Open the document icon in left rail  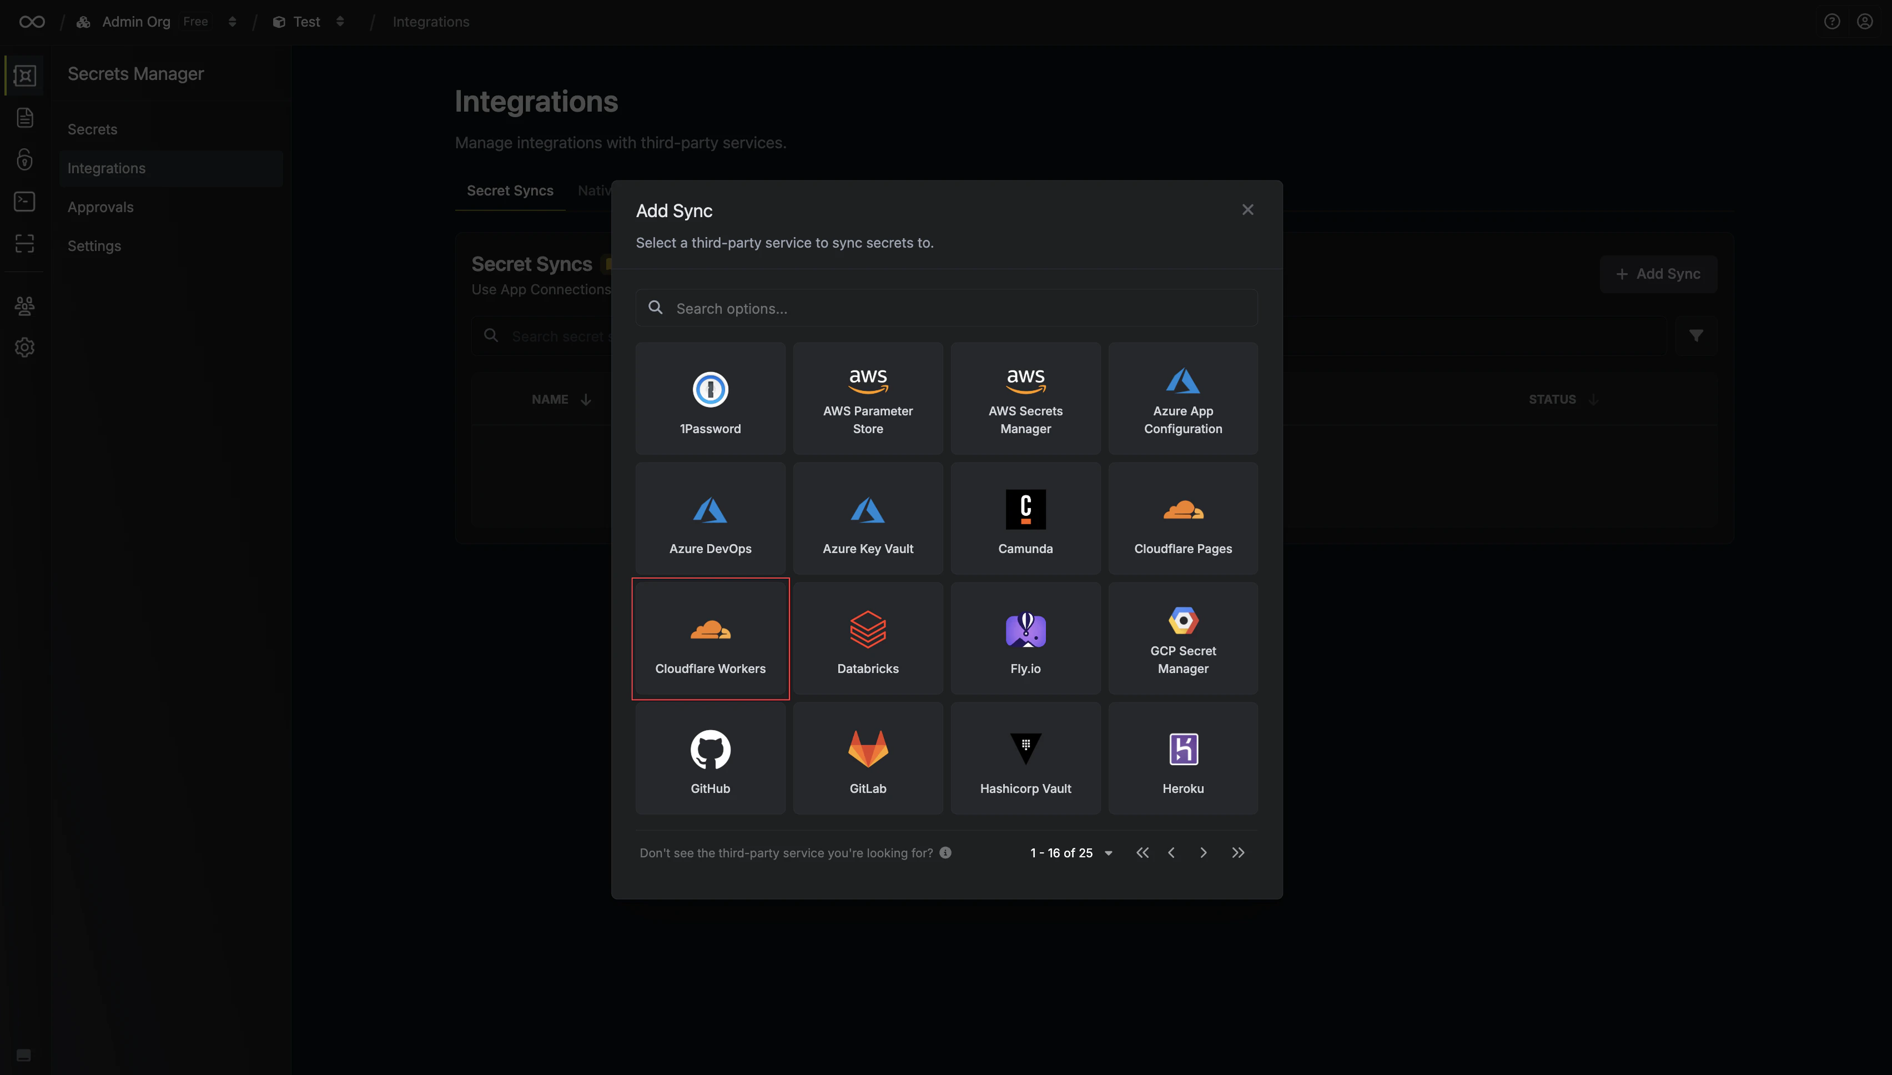[25, 117]
